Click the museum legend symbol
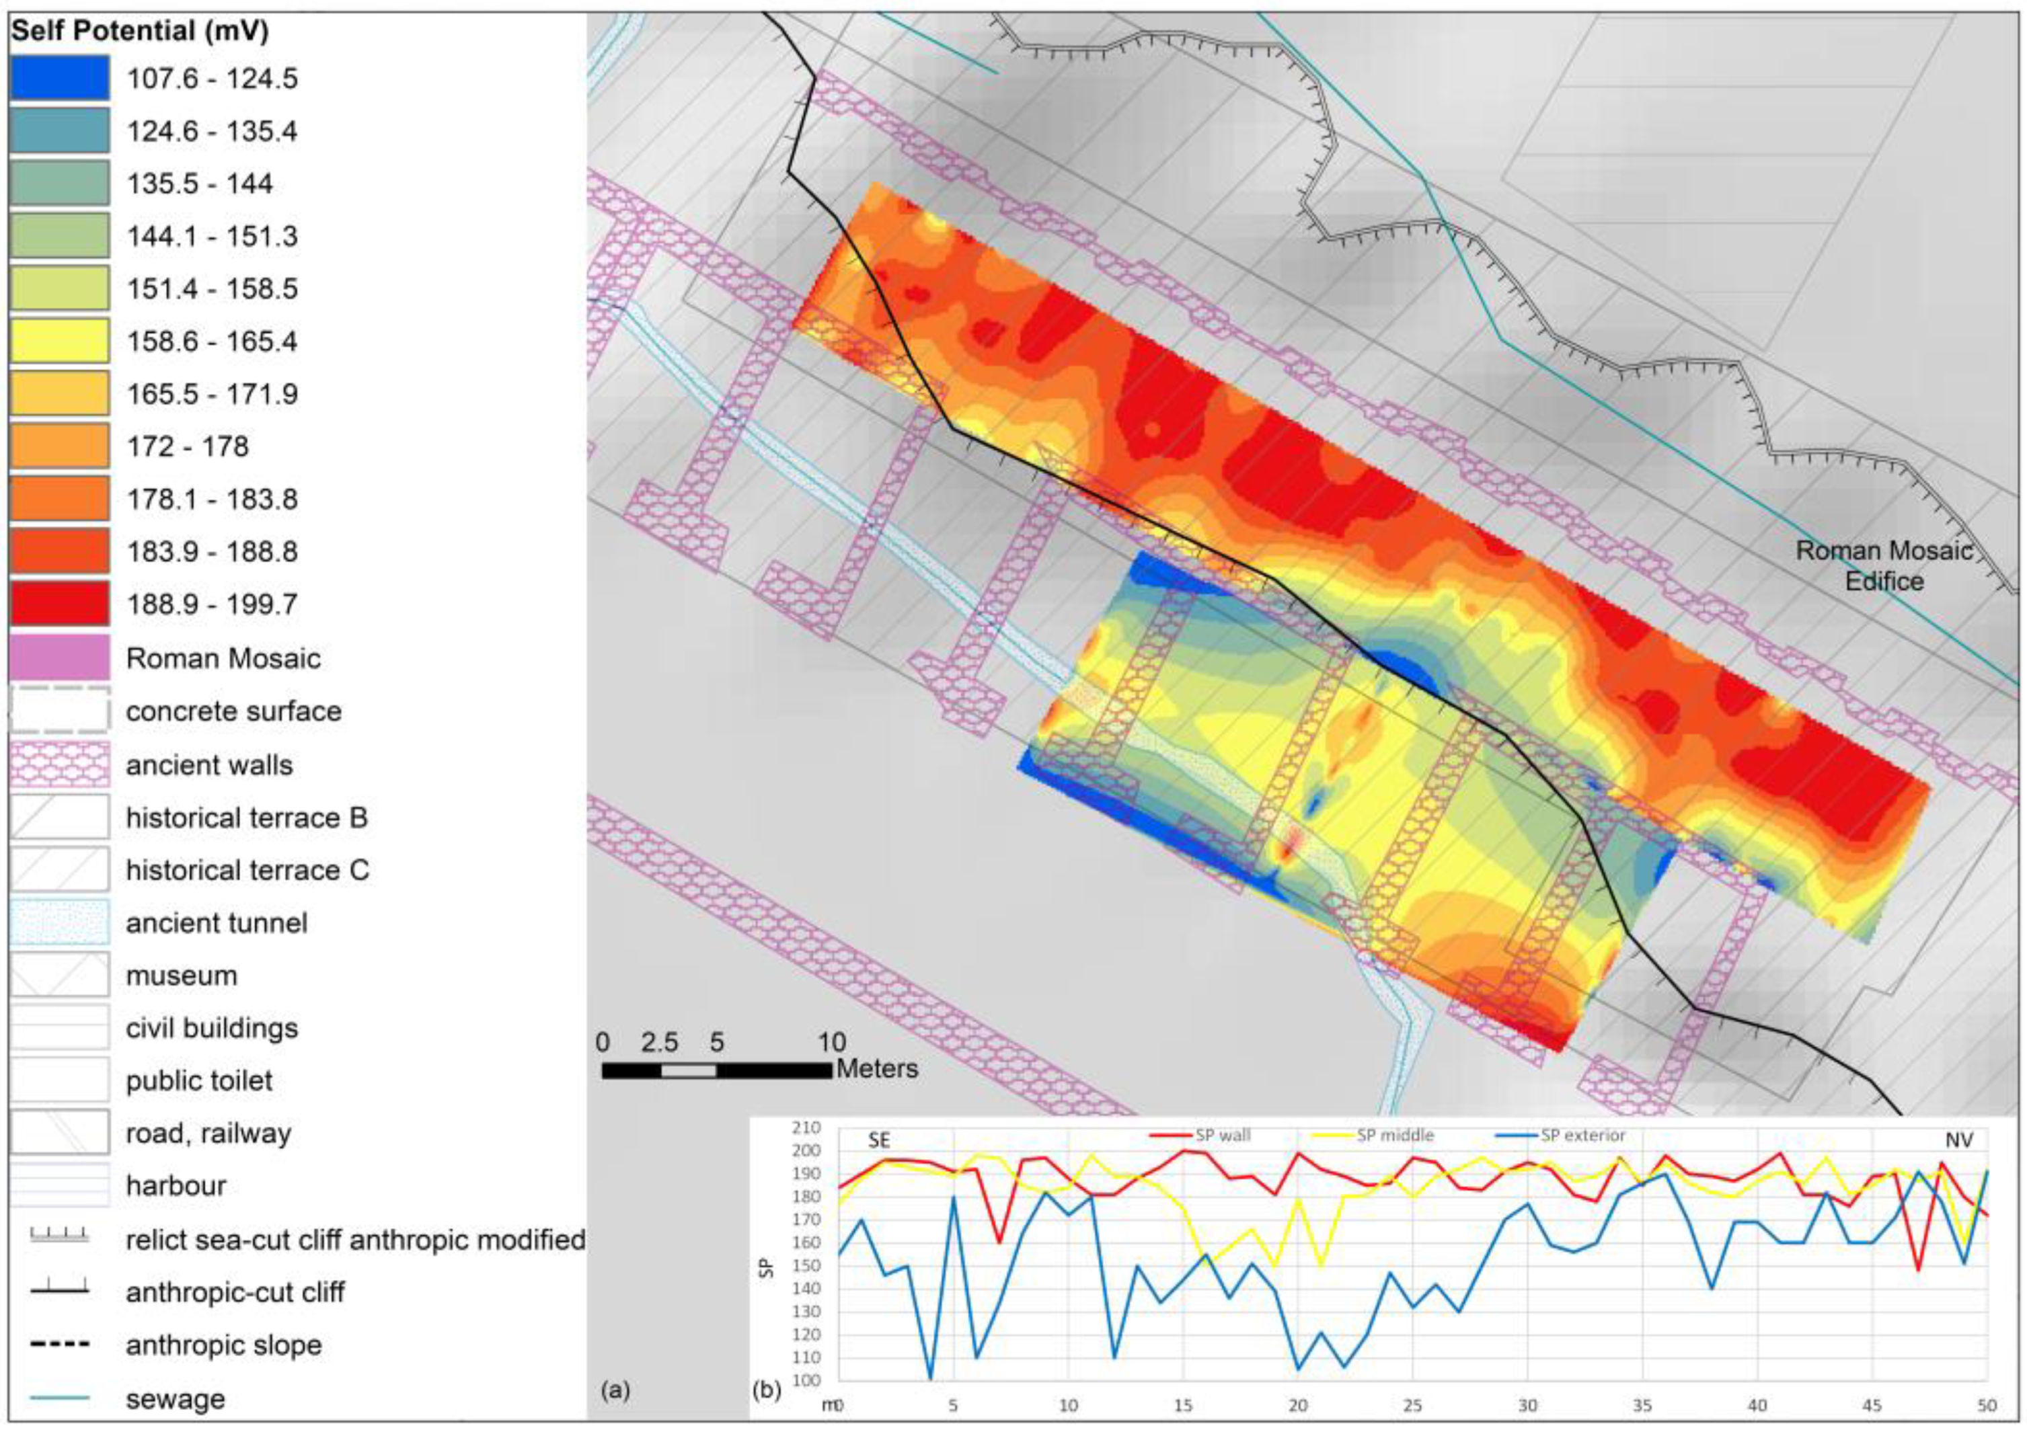Viewport: 2027px width, 1432px height. 59,975
